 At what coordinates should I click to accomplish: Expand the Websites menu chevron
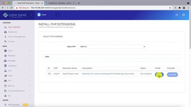pyautogui.click(x=30, y=56)
